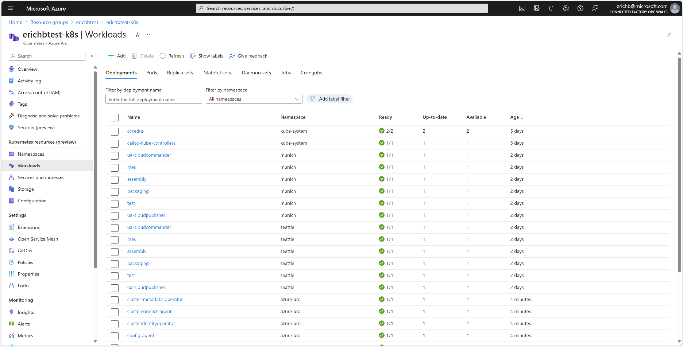Open Cloud Shell from the top bar
Screen dimensions: 683x347
522,8
